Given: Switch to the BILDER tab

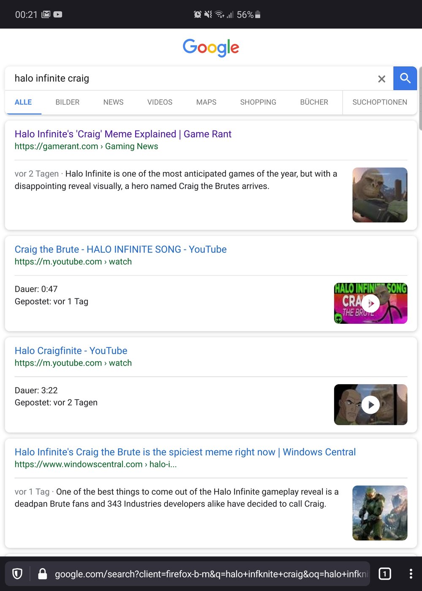Looking at the screenshot, I should click(x=67, y=102).
